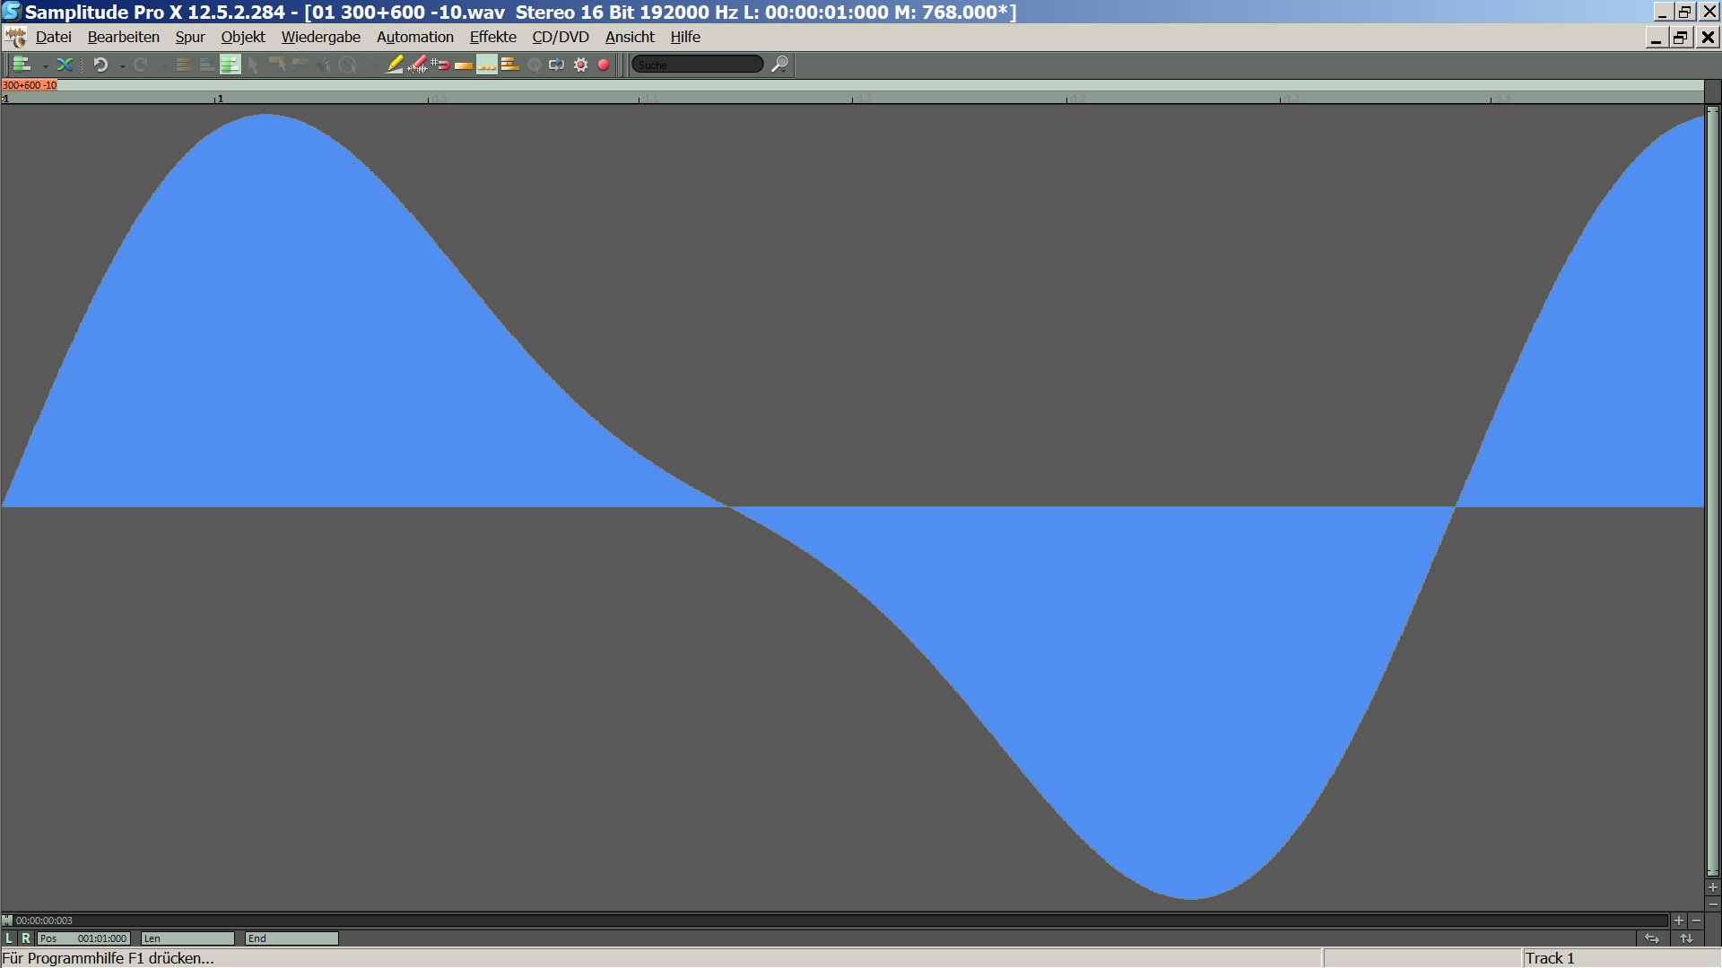Viewport: 1722px width, 968px height.
Task: Click the Suche search input field
Action: click(697, 65)
